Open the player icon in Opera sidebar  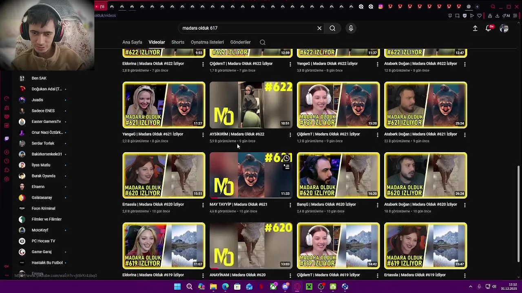pyautogui.click(x=7, y=152)
